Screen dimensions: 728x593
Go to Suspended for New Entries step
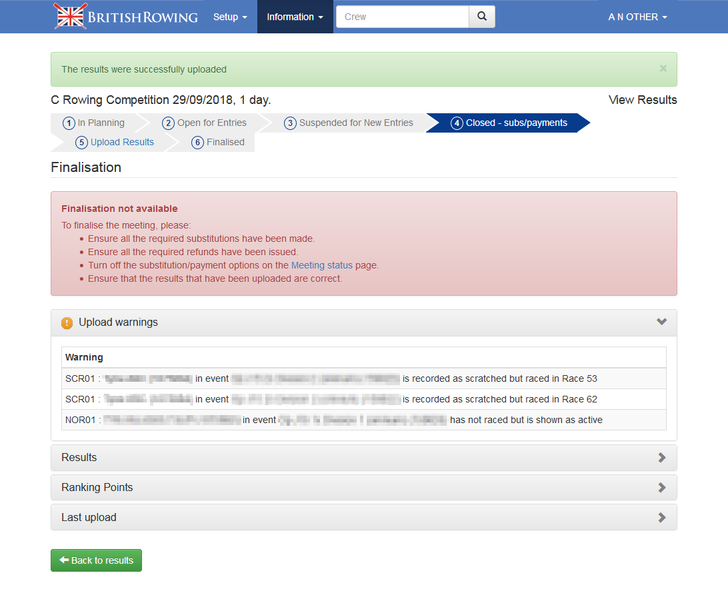(349, 123)
